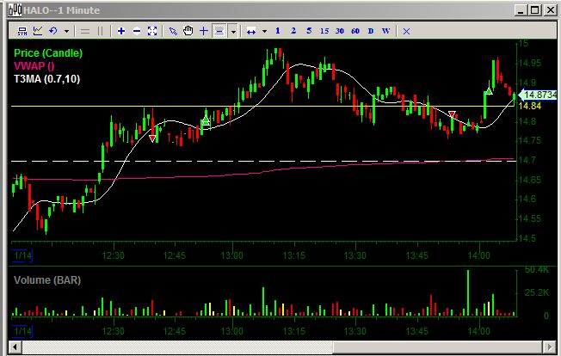Click the horizontal spacing arrows icon

(x=251, y=32)
